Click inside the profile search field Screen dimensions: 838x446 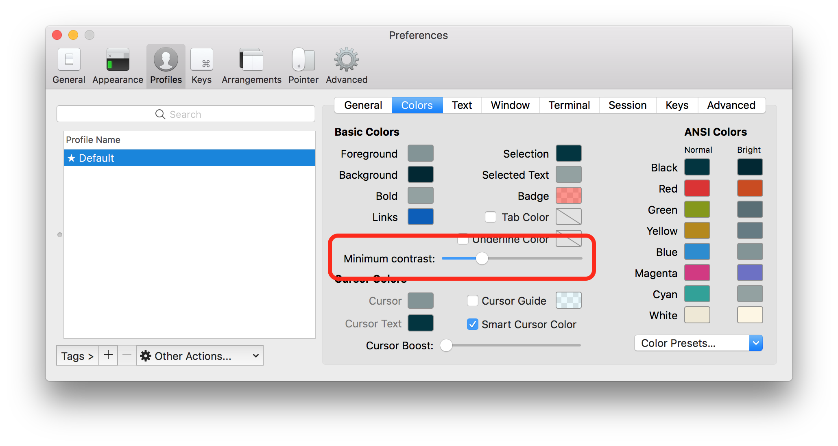click(185, 114)
